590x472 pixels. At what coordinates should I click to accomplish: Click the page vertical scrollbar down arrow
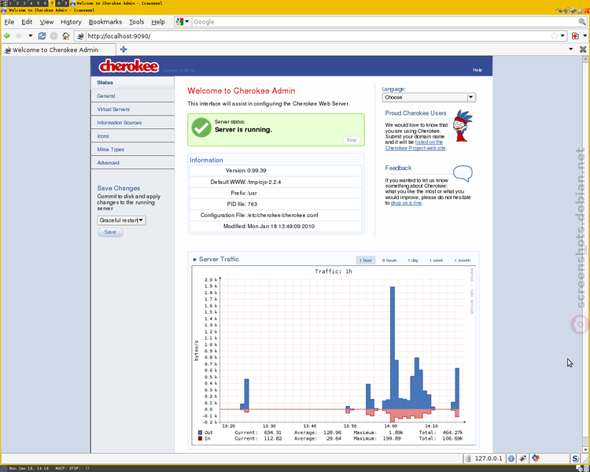click(585, 449)
